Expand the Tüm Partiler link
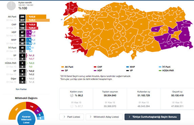 21,89
